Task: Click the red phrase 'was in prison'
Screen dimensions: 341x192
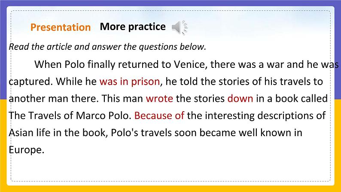Action: click(x=130, y=82)
